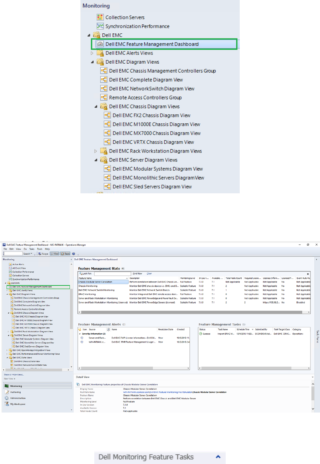Screen dimensions: 320x464
Task: Click the Rack Workstation Diagram Views folder icon in the enlarged tree
Action: pos(104,151)
